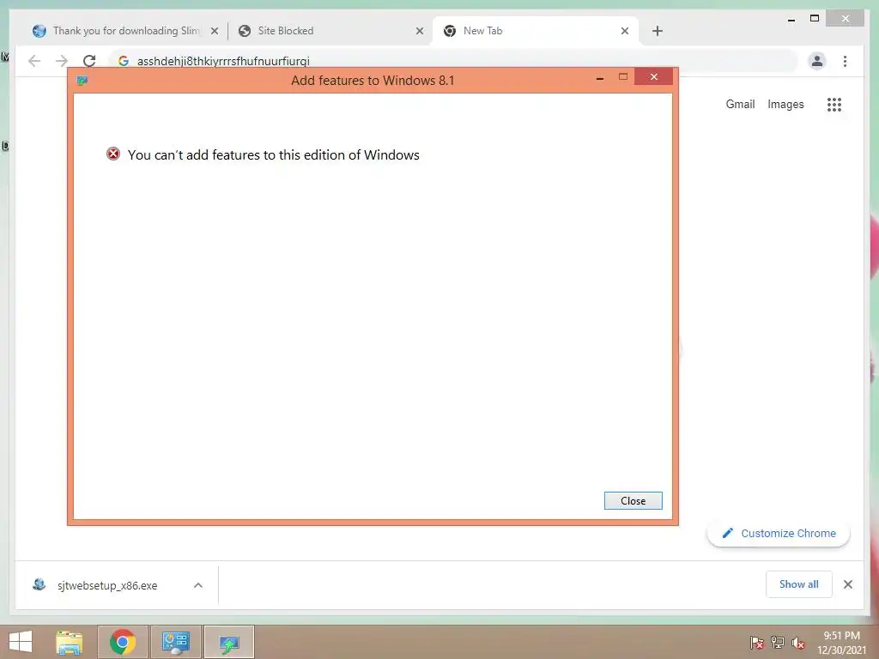
Task: Open a new Chrome tab with plus
Action: 658,31
